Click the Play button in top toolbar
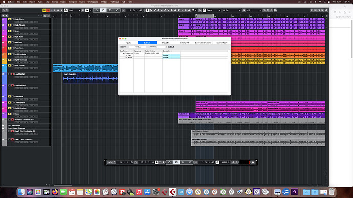 tap(110, 10)
